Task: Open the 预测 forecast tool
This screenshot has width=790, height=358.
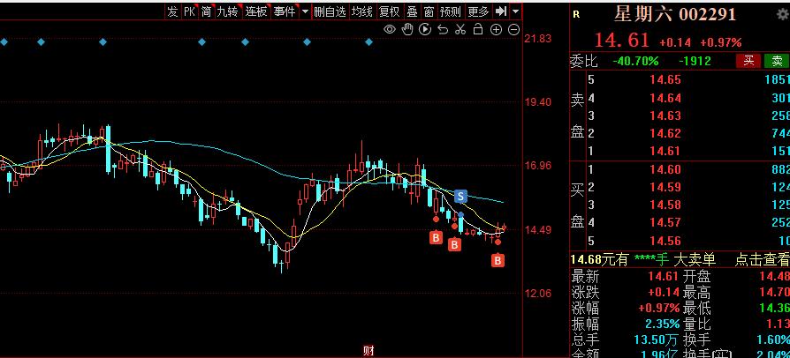Action: 451,11
